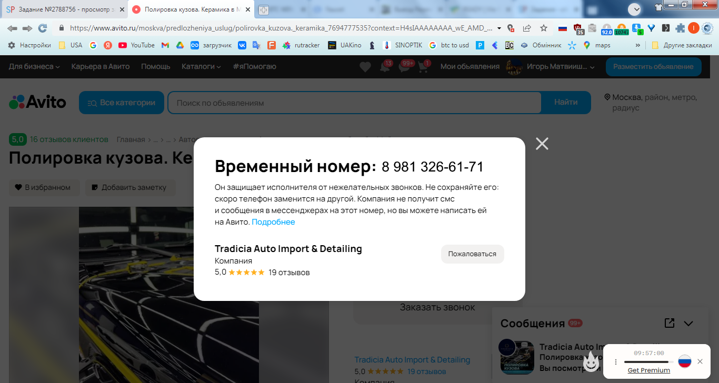Open the 16 отзывов клиентов link
The width and height of the screenshot is (719, 383).
(69, 139)
